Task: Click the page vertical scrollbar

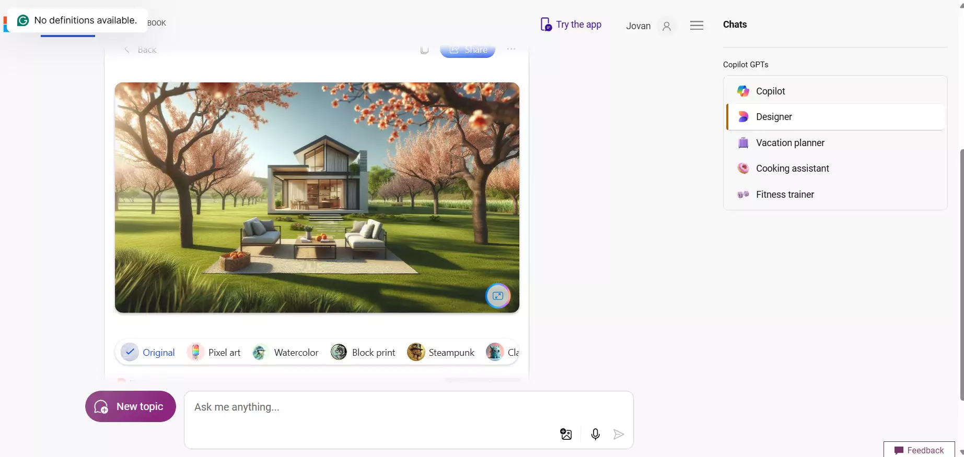Action: 961,275
